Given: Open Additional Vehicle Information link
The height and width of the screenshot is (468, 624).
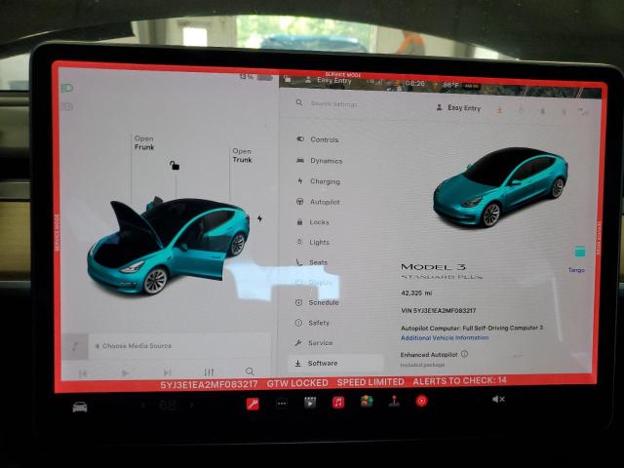Looking at the screenshot, I should pyautogui.click(x=445, y=337).
